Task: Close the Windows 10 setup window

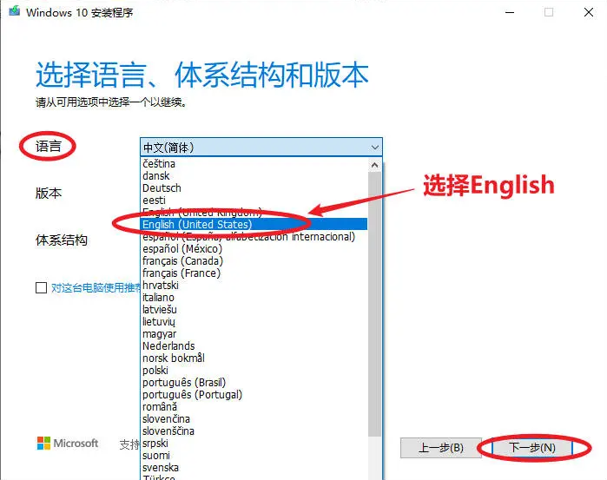Action: coord(585,12)
